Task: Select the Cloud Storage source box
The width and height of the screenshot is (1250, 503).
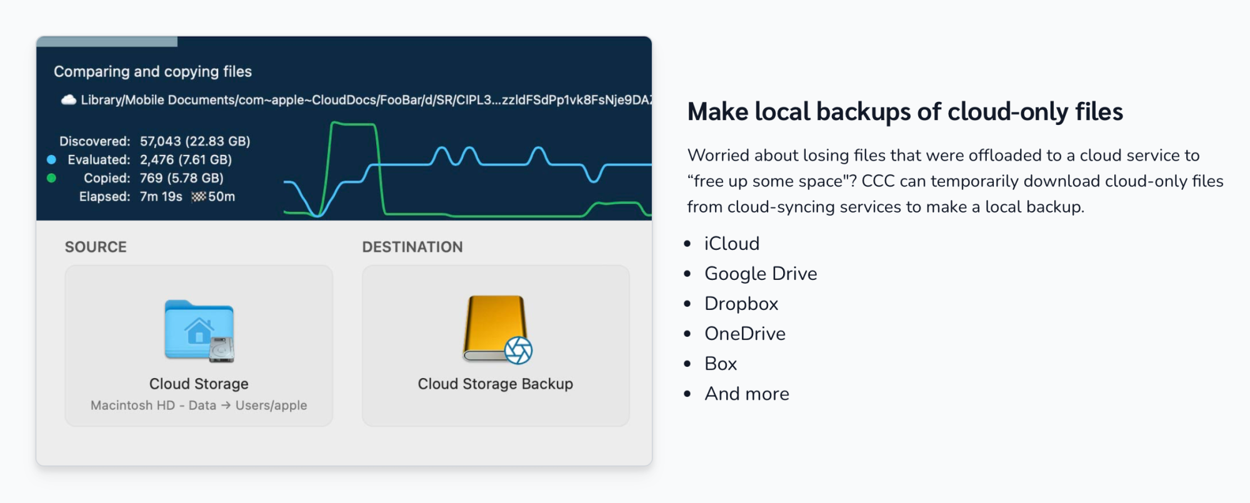Action: pyautogui.click(x=199, y=346)
